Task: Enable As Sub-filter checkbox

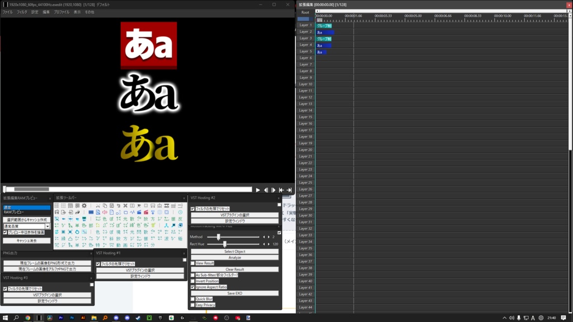Action: 192,275
